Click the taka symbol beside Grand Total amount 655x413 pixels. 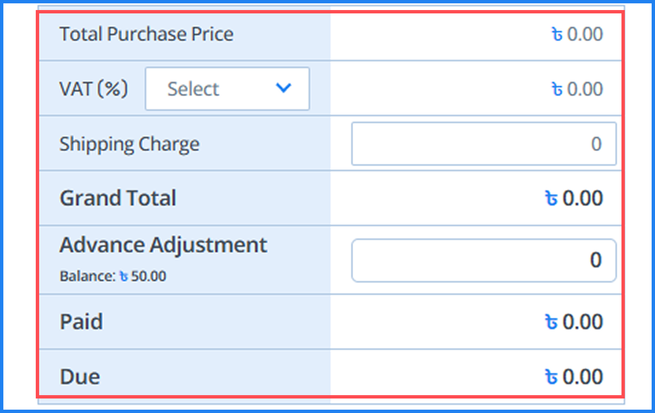click(x=551, y=198)
